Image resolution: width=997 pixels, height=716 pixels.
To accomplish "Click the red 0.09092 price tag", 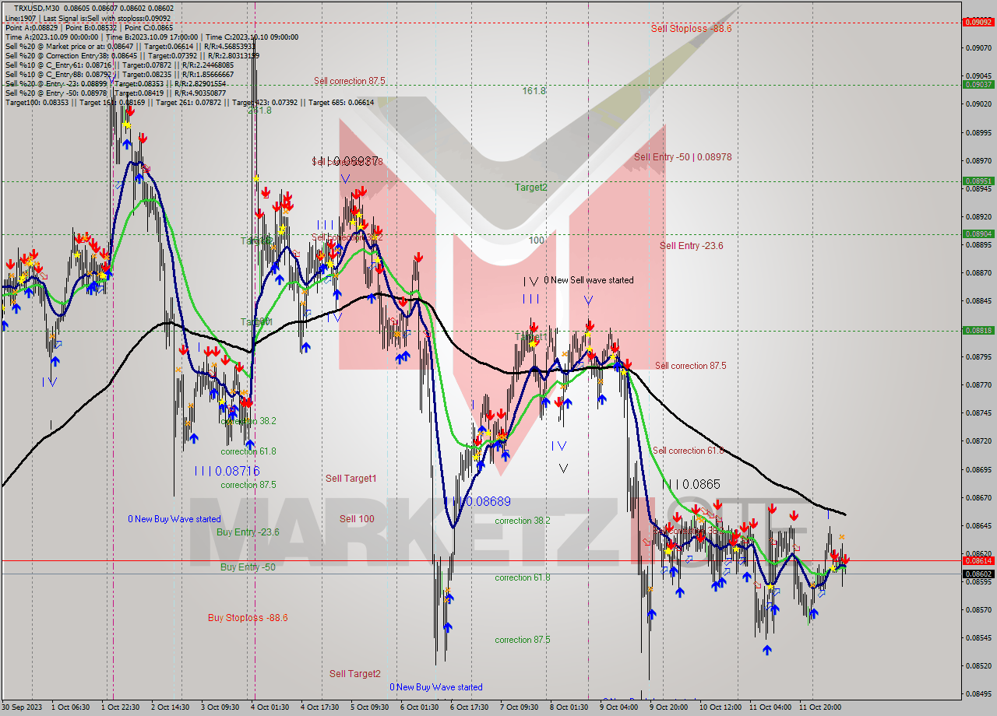I will (978, 22).
